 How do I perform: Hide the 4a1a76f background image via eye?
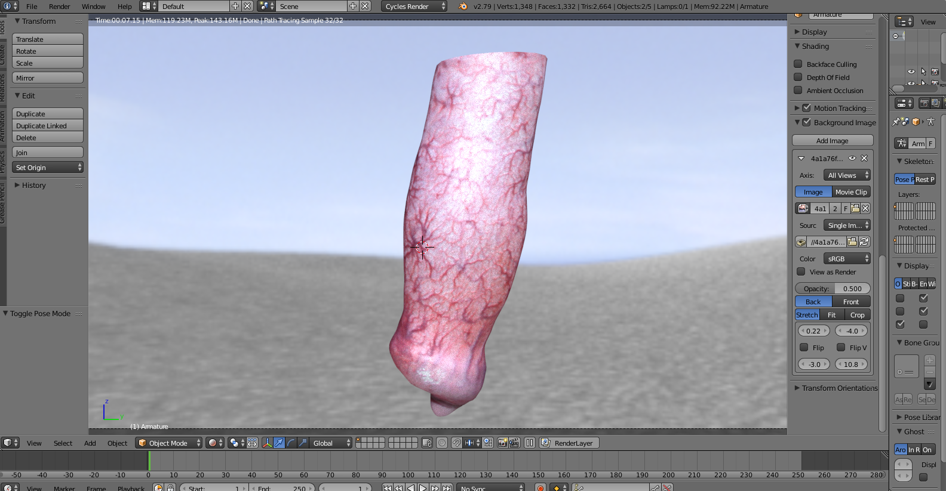click(852, 158)
